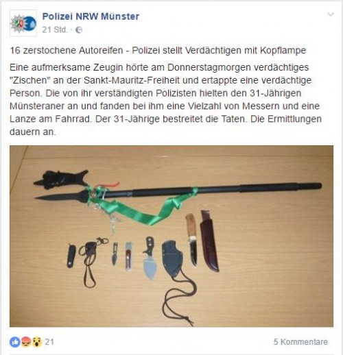Image resolution: width=343 pixels, height=355 pixels.
Task: Open the Polizei NRW Münster profile picture
Action: pyautogui.click(x=23, y=23)
